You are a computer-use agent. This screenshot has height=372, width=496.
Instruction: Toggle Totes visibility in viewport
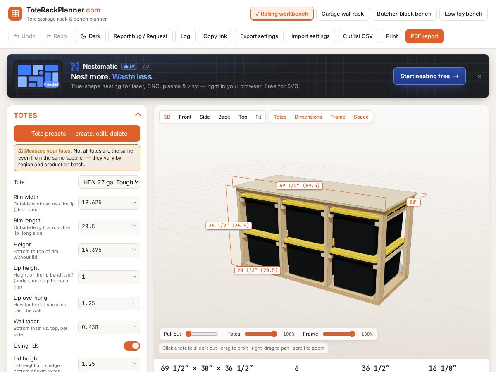pyautogui.click(x=280, y=117)
